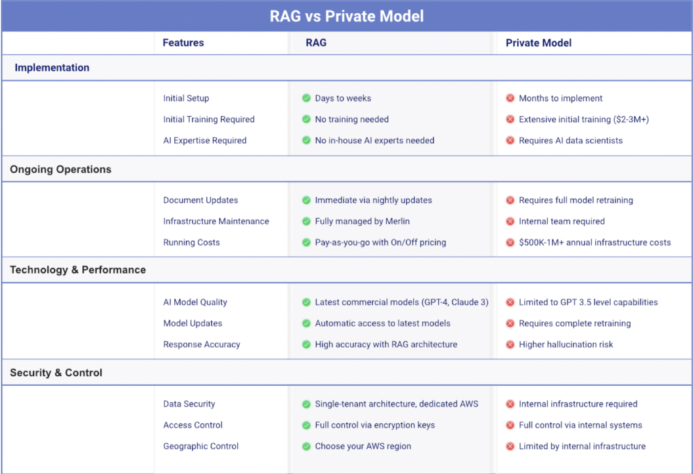693x474 pixels.
Task: Click green check beside No training needed
Action: (307, 120)
